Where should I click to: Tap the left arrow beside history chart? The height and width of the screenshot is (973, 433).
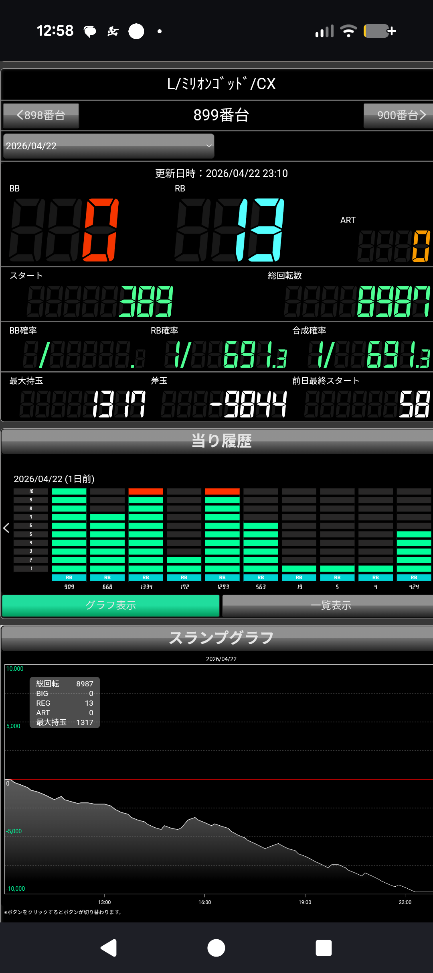(x=6, y=528)
